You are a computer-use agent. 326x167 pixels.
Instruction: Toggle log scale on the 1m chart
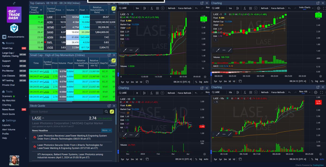(316, 81)
